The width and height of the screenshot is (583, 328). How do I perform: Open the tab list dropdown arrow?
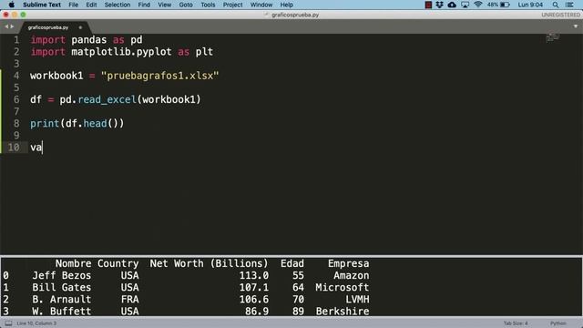point(576,26)
